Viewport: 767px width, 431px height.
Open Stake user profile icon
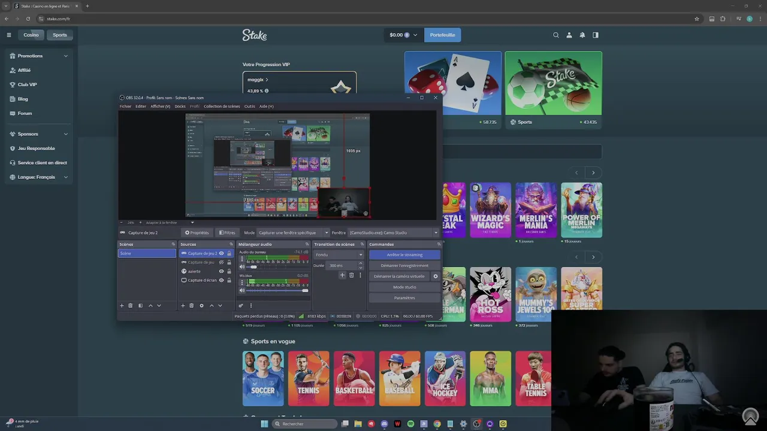(569, 35)
